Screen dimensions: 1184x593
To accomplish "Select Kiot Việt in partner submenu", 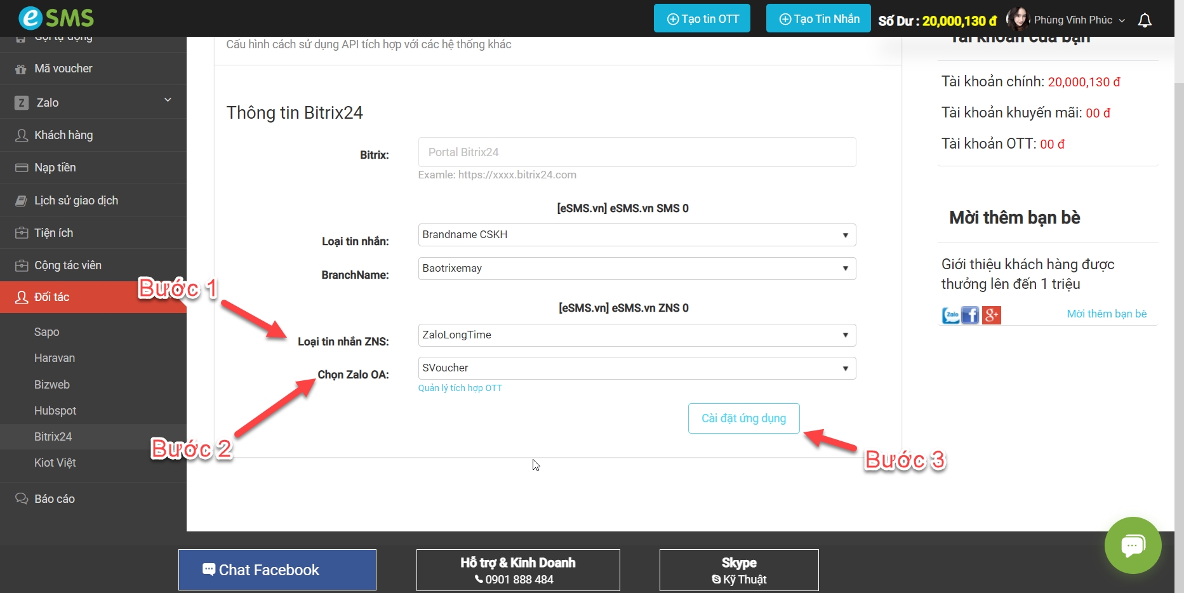I will click(x=55, y=463).
